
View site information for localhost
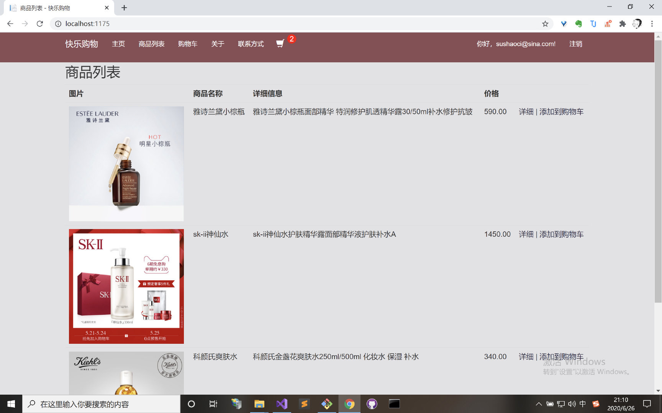pyautogui.click(x=58, y=24)
